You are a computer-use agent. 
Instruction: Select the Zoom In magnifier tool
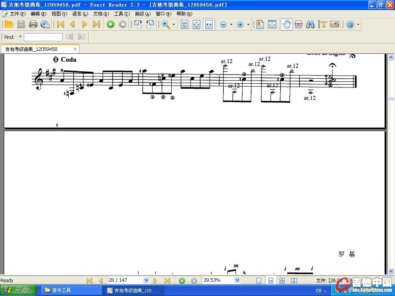click(165, 24)
